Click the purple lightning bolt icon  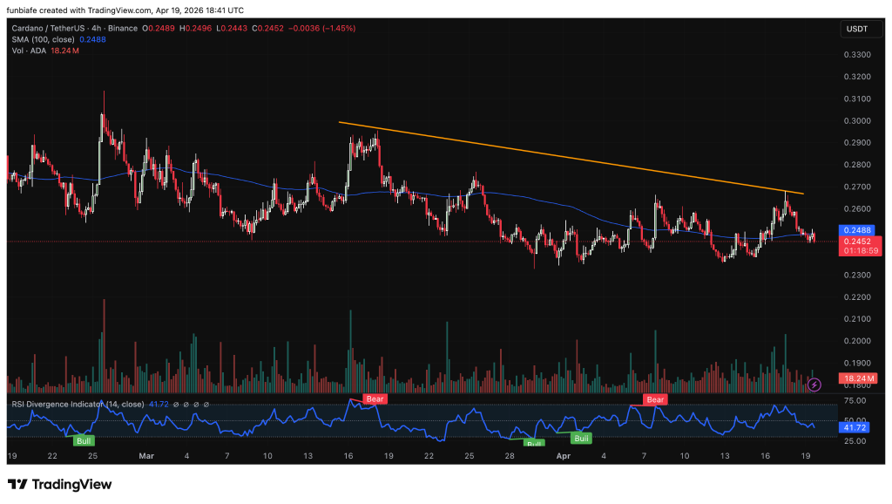(x=814, y=384)
